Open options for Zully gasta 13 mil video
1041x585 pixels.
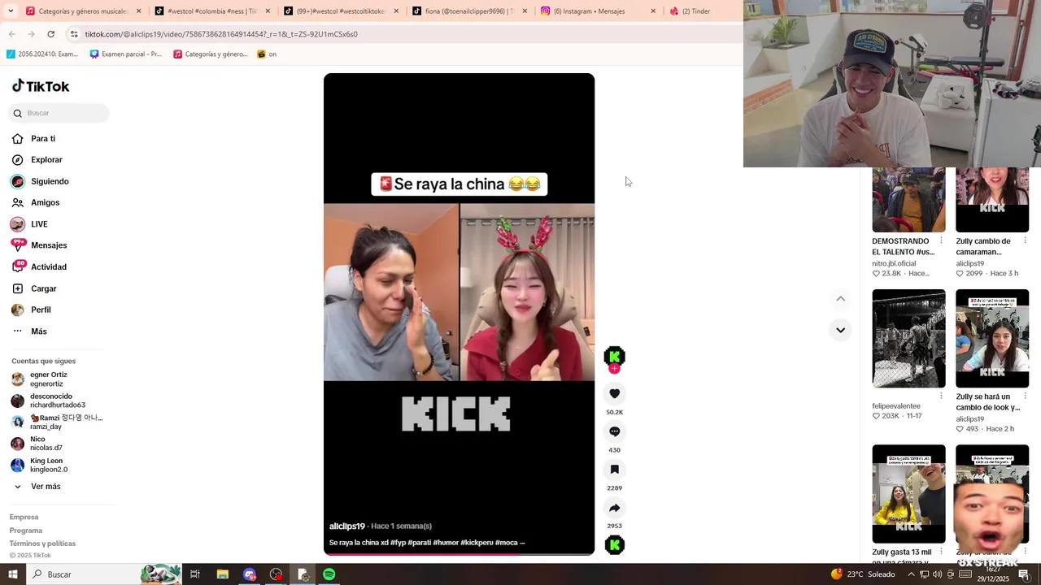point(941,552)
